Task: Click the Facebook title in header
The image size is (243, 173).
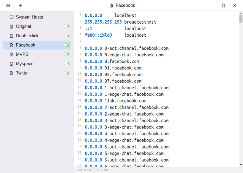Action: 125,5
